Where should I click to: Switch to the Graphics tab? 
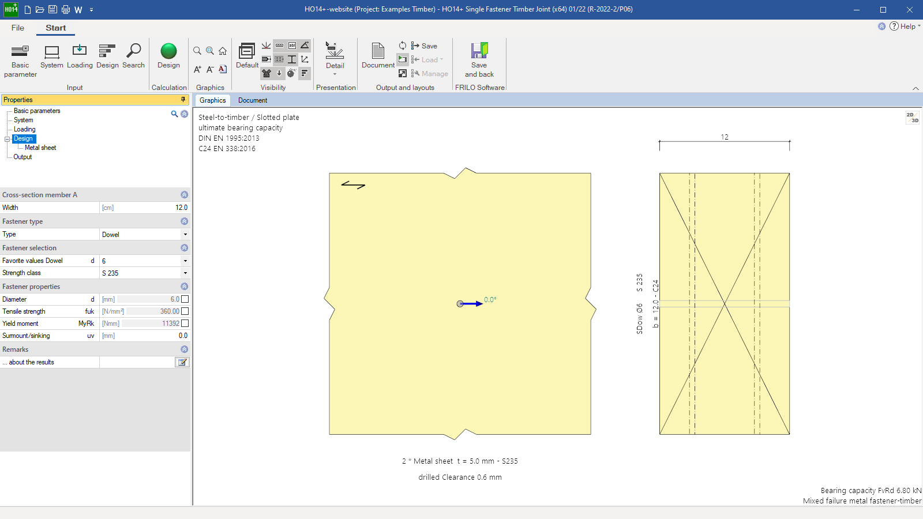(x=212, y=100)
